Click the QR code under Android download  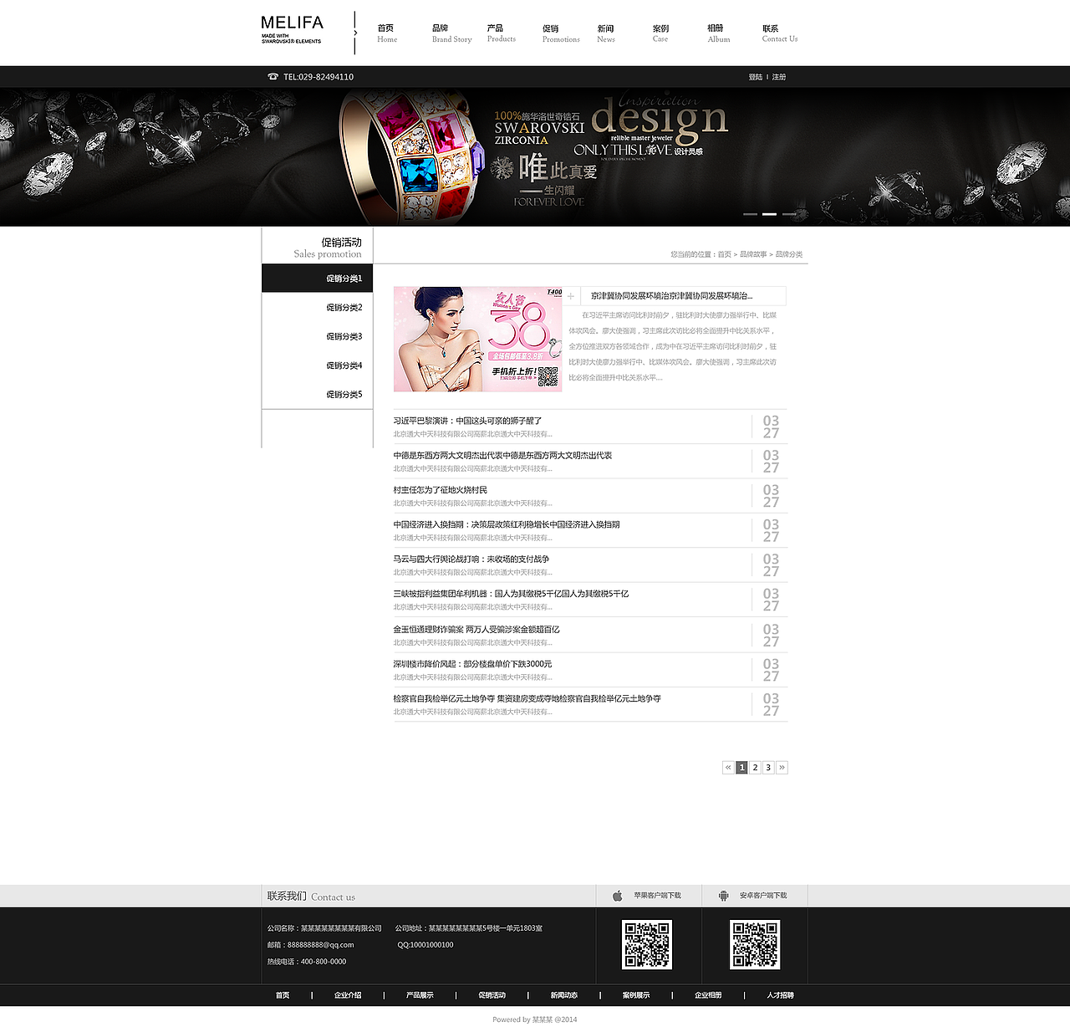755,945
